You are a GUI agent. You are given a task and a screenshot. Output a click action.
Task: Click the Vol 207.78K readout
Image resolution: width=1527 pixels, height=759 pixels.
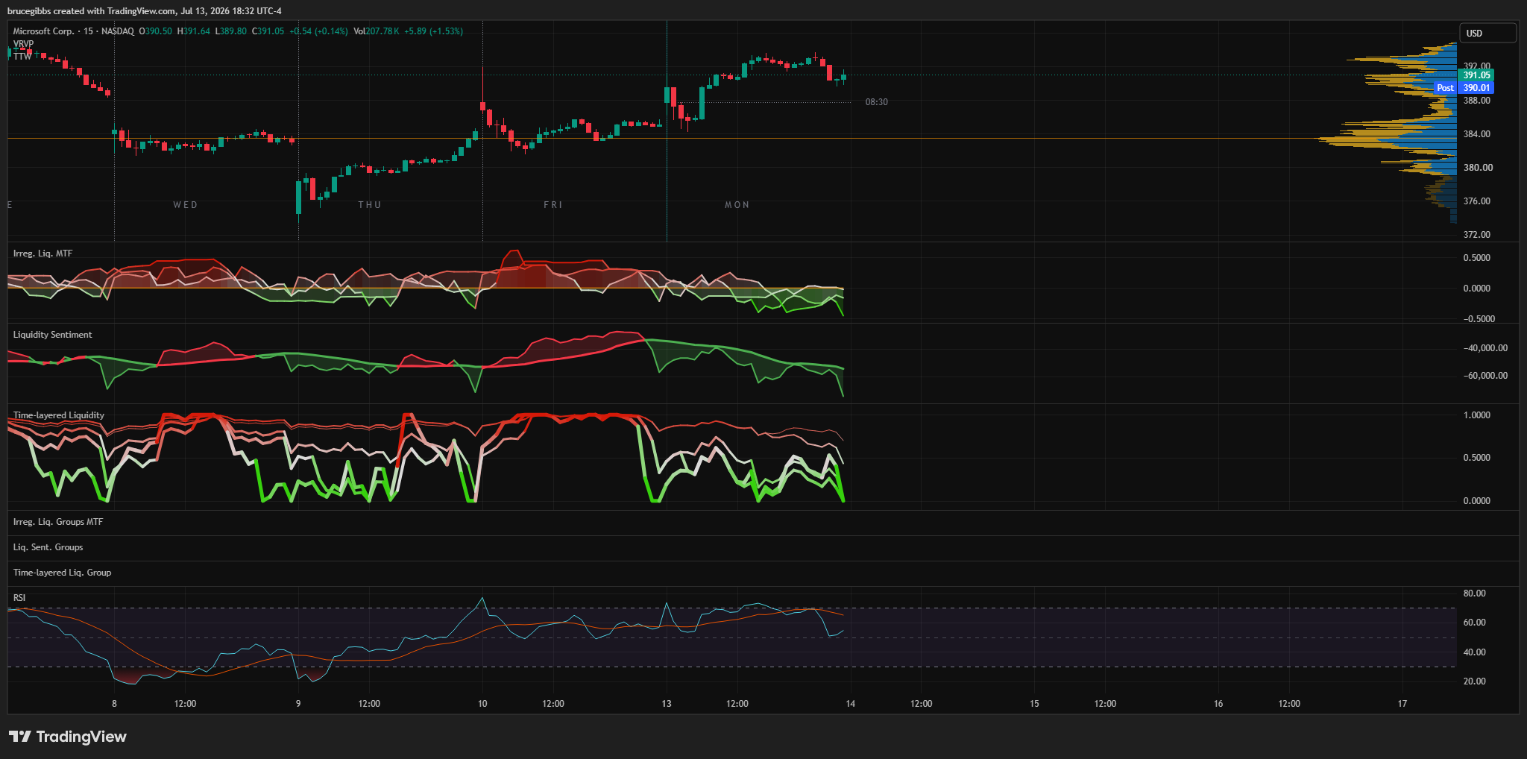[377, 31]
